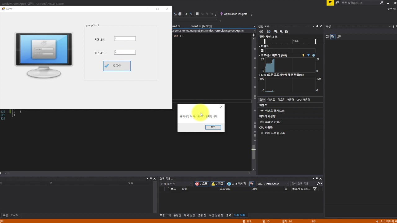
Task: Click the reset view chart icon
Action: click(287, 32)
